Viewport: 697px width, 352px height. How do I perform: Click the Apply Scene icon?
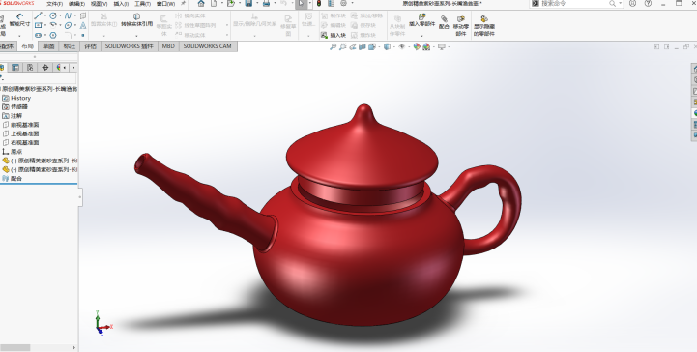pyautogui.click(x=426, y=46)
